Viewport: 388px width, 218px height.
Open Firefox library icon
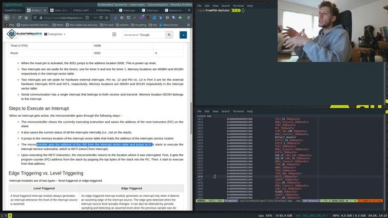(x=122, y=18)
